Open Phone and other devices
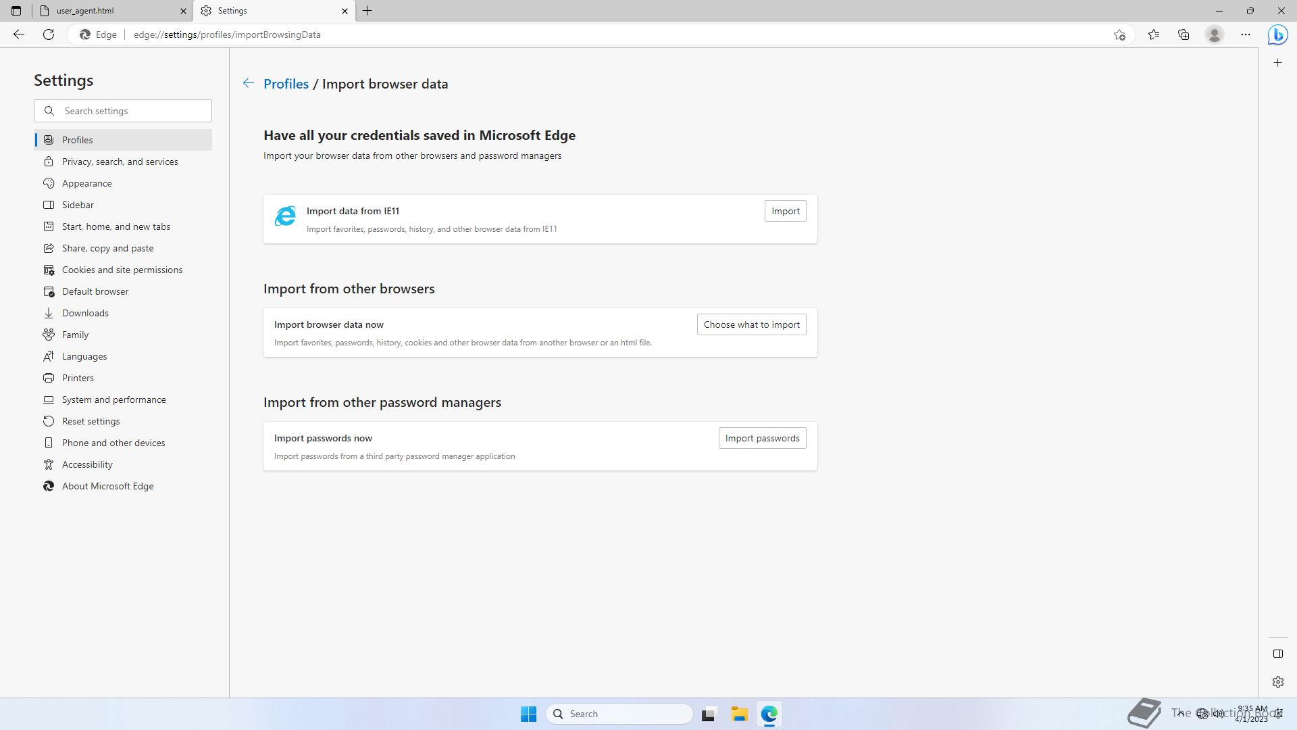 coord(123,443)
